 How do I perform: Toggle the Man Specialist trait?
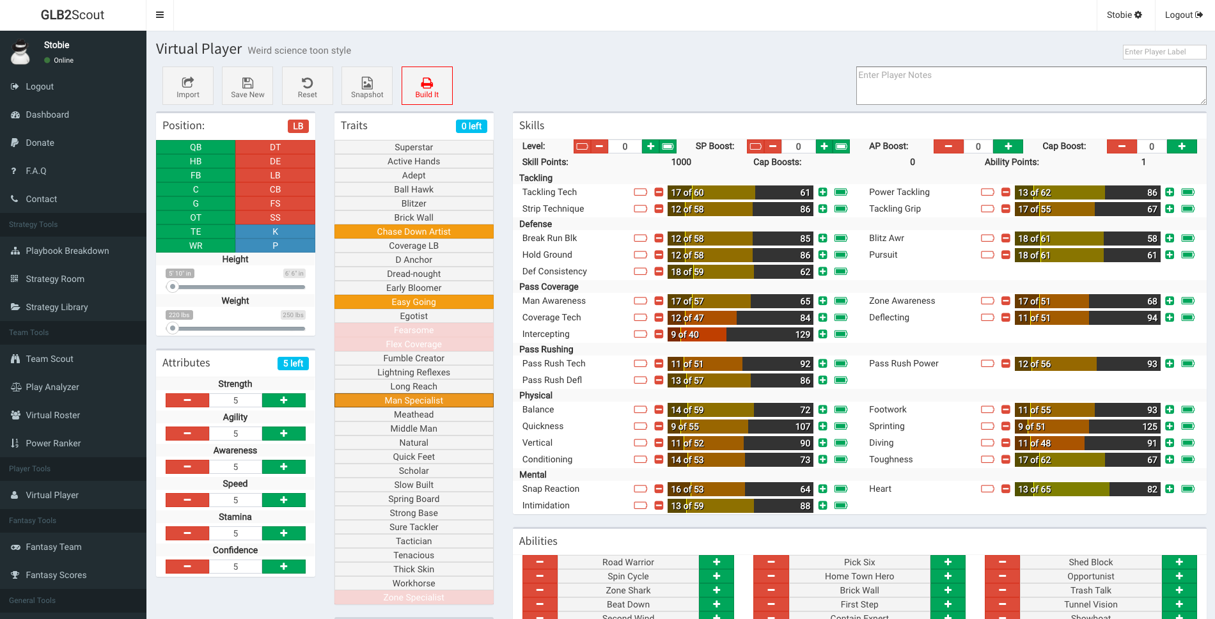pos(414,401)
